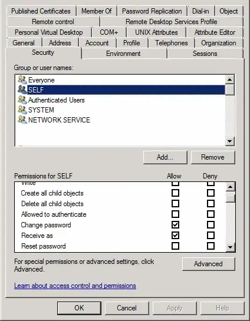
Task: Click the SELF principal icon
Action: [22, 90]
